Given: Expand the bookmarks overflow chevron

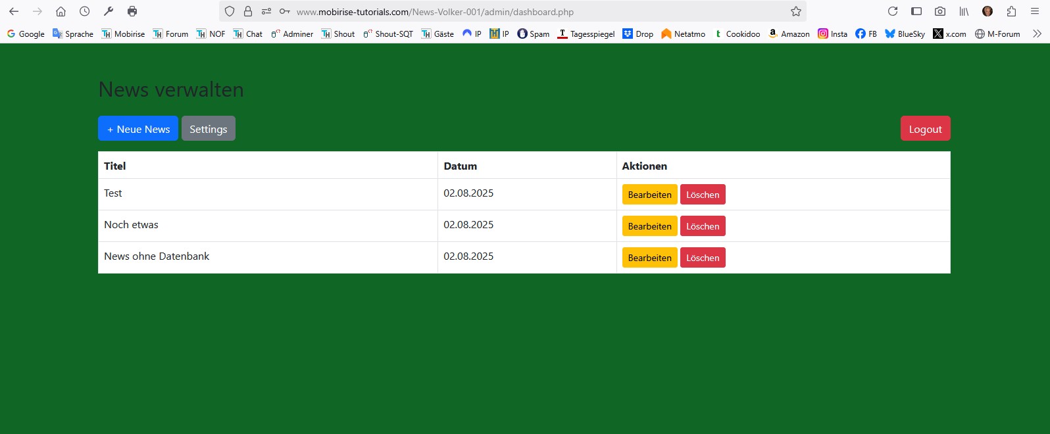Looking at the screenshot, I should coord(1037,34).
